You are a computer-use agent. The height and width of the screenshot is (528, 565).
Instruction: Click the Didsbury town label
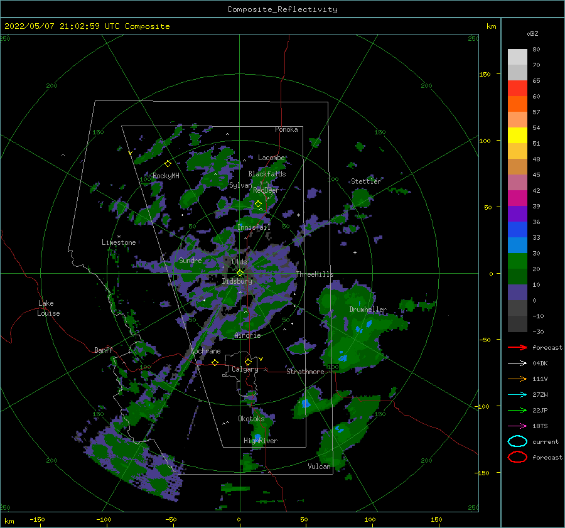[237, 281]
